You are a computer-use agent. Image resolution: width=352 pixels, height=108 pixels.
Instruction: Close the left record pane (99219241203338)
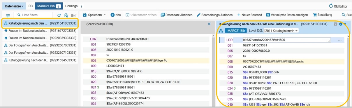pyautogui.click(x=209, y=24)
